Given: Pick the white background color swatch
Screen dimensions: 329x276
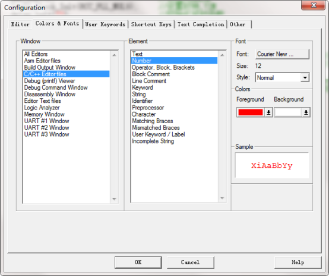Looking at the screenshot, I should (x=288, y=112).
